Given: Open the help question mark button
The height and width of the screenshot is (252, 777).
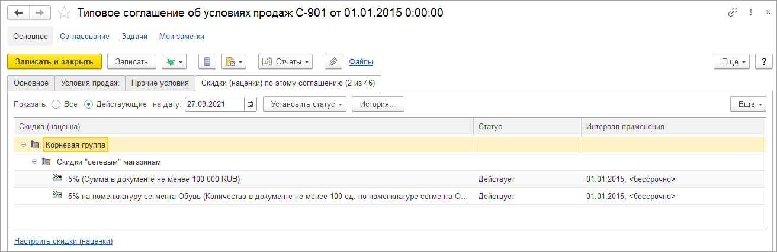Looking at the screenshot, I should [764, 61].
